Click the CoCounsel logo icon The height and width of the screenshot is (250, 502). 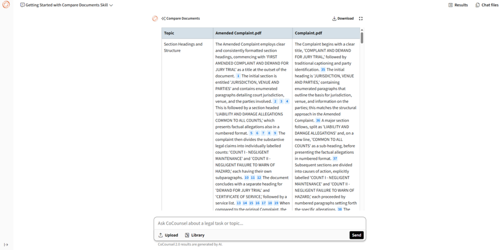pos(6,5)
